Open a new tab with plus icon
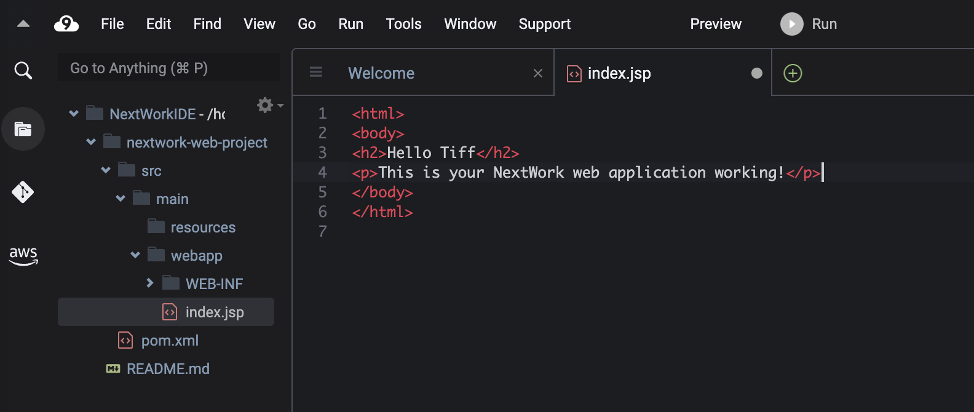The image size is (974, 412). click(x=793, y=73)
